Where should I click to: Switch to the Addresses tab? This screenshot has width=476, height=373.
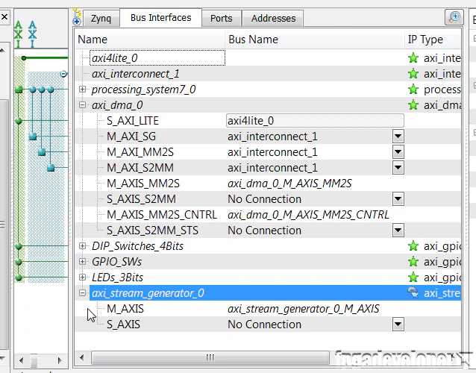[x=273, y=19]
